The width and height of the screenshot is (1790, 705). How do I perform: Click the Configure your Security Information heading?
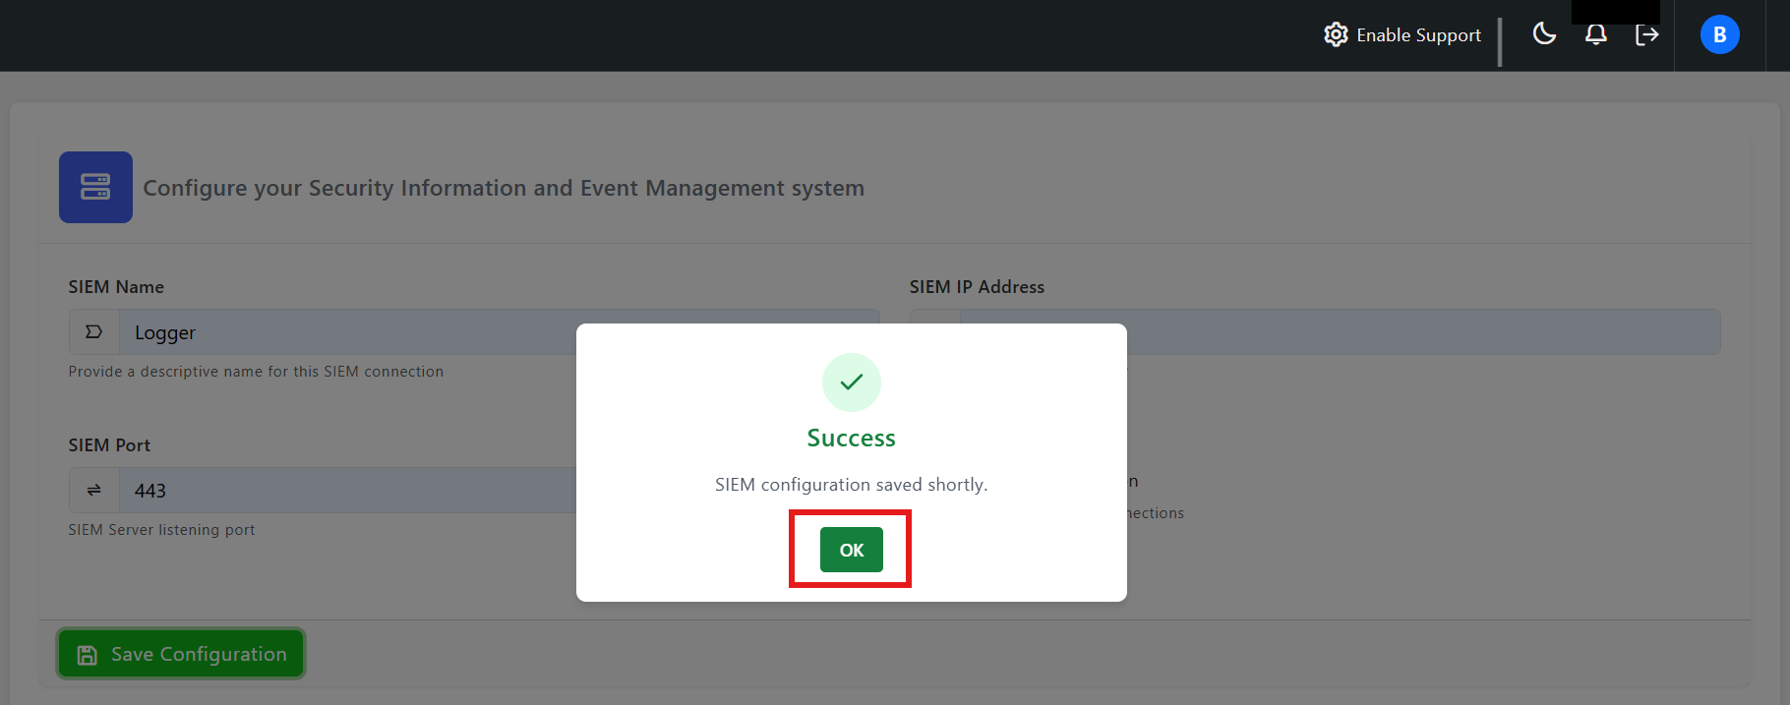pos(504,188)
